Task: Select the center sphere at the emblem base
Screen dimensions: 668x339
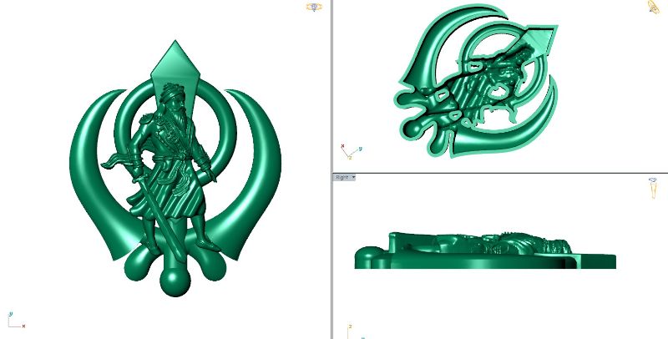Action: pos(176,279)
